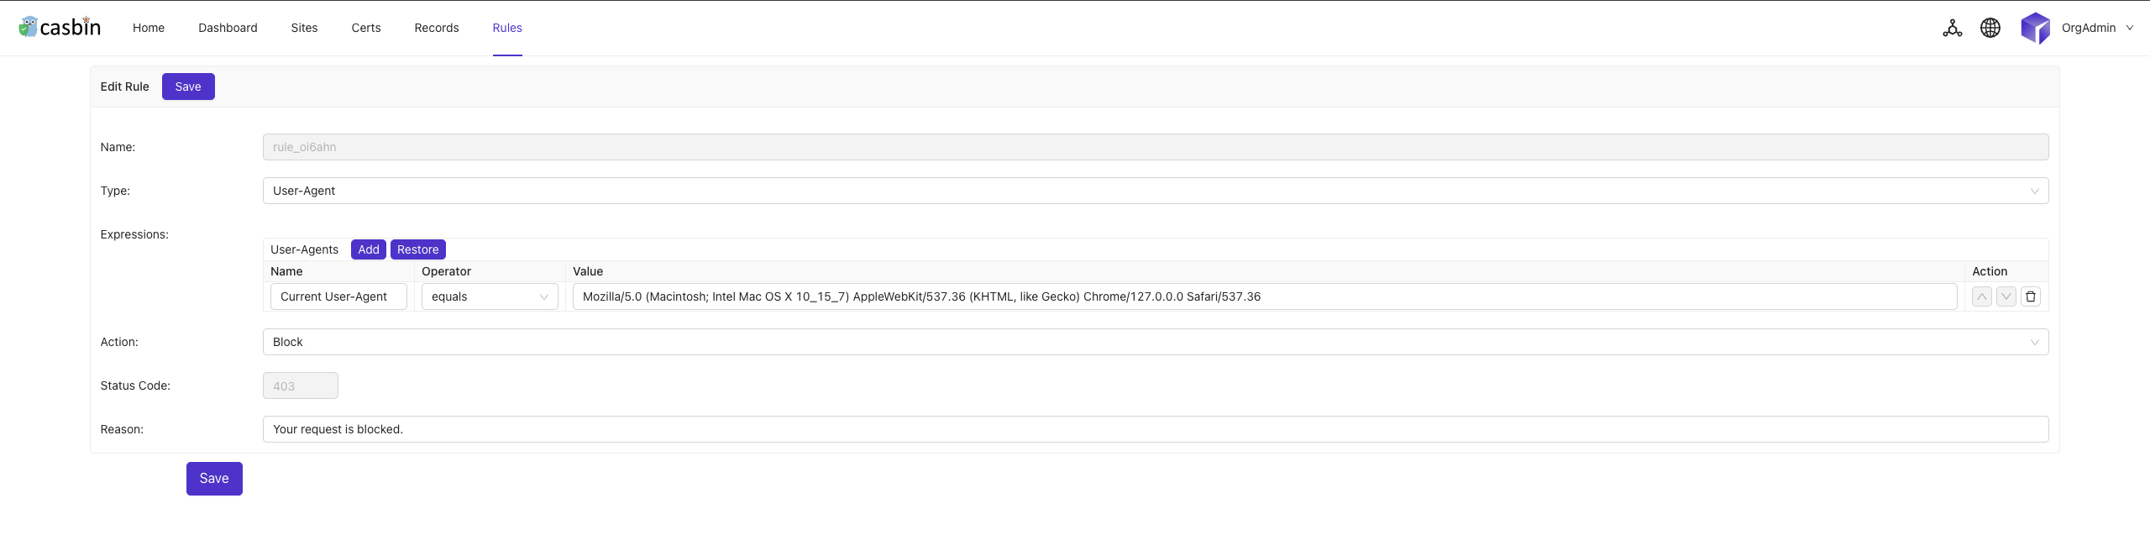Screen dimensions: 2150x535
Task: Click the purple organization cube icon
Action: pos(2036,28)
